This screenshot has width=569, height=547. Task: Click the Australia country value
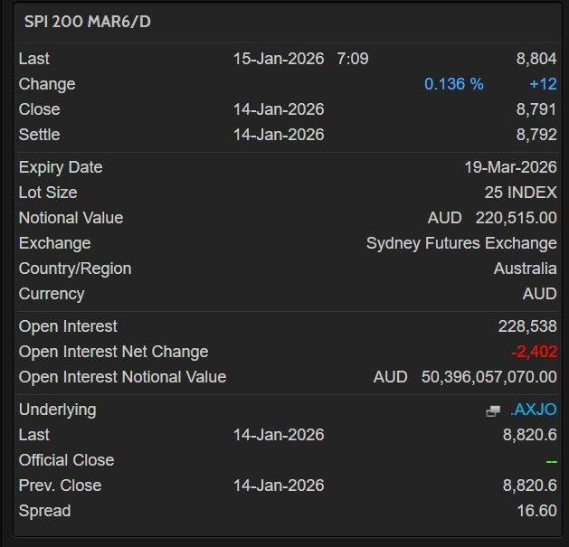pos(525,269)
